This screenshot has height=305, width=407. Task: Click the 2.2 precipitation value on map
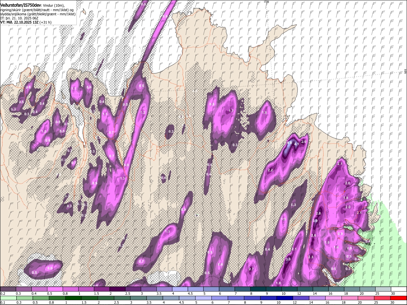pos(270,170)
